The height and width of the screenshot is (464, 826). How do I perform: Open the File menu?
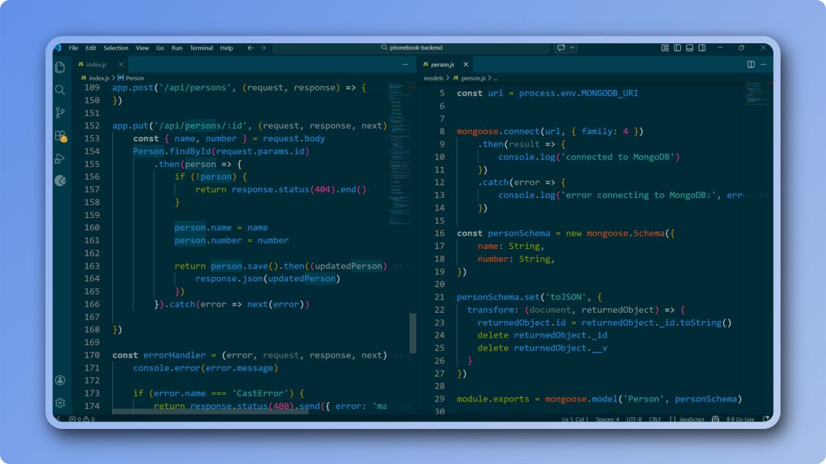74,48
